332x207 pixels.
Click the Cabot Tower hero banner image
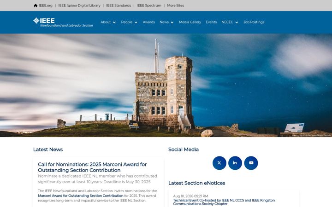point(166,86)
